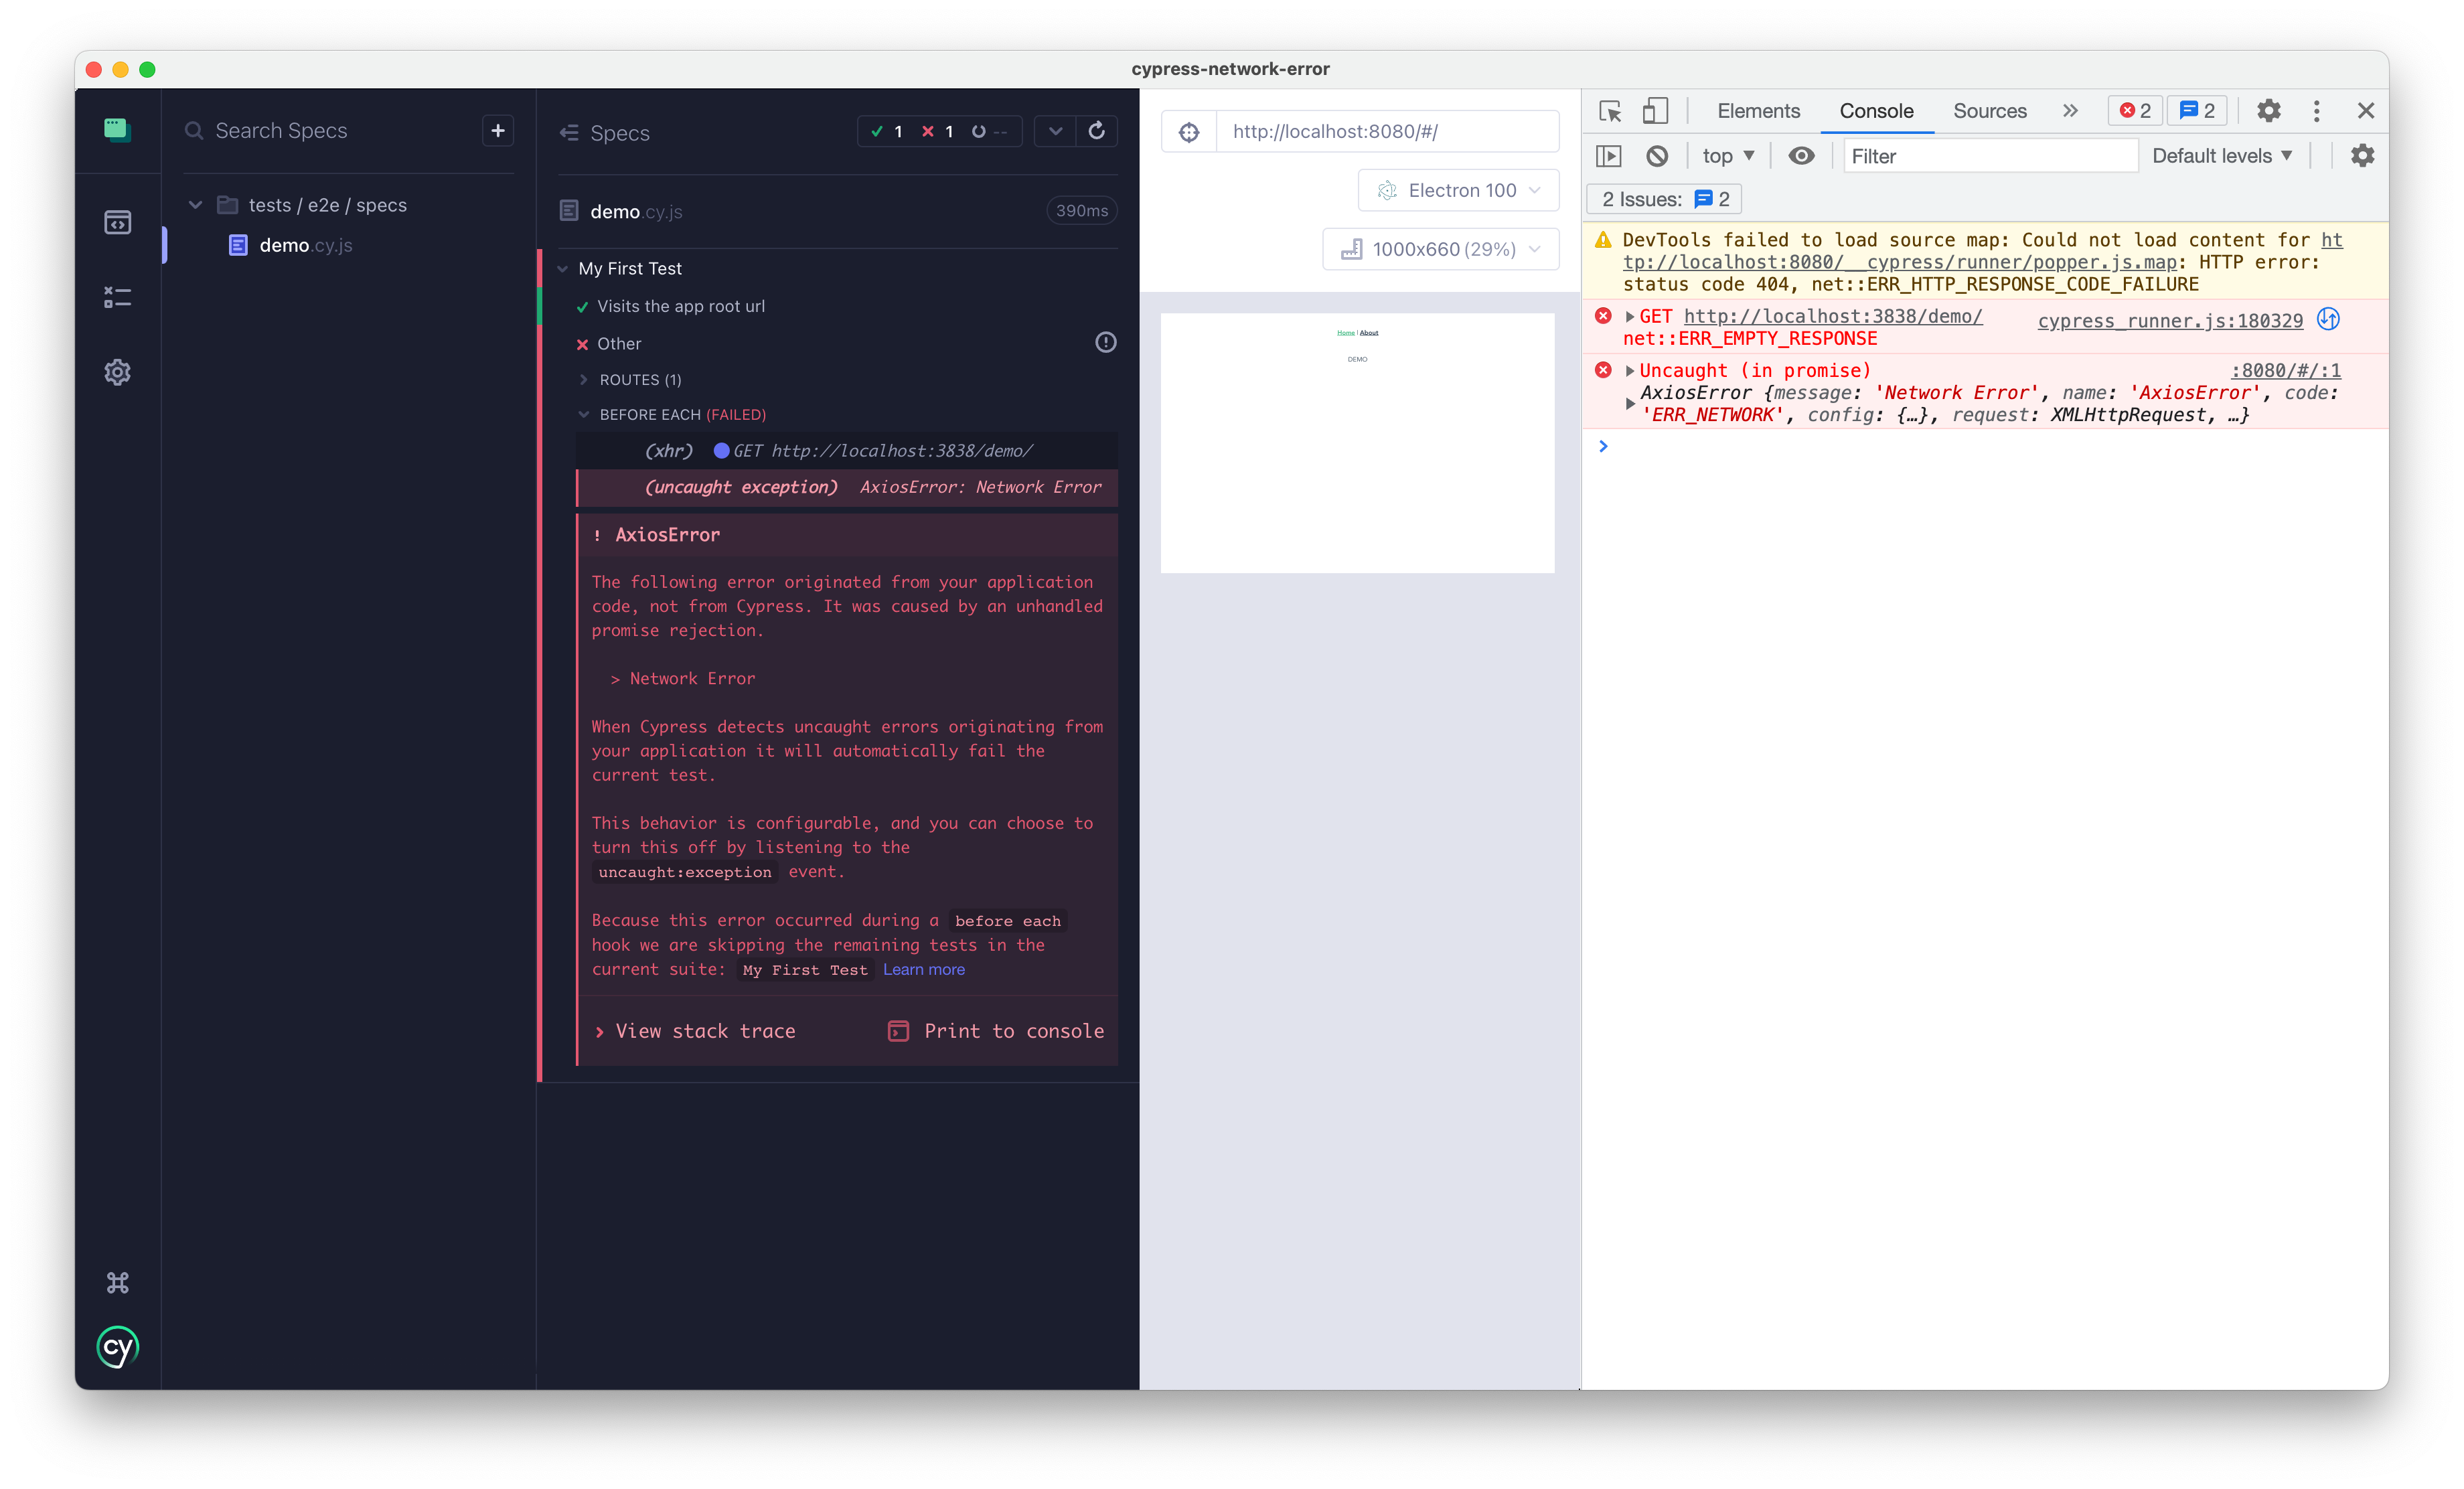Viewport: 2464px width, 1489px height.
Task: Open keyboard shortcuts command icon
Action: (x=117, y=1283)
